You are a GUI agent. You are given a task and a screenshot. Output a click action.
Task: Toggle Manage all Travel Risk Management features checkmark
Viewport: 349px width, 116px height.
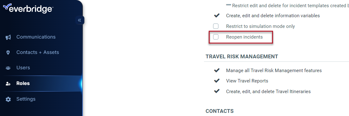point(217,70)
